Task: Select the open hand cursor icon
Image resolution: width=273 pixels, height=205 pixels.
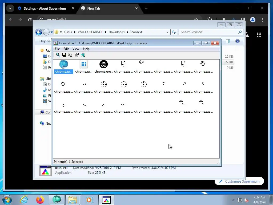Action: pyautogui.click(x=203, y=63)
